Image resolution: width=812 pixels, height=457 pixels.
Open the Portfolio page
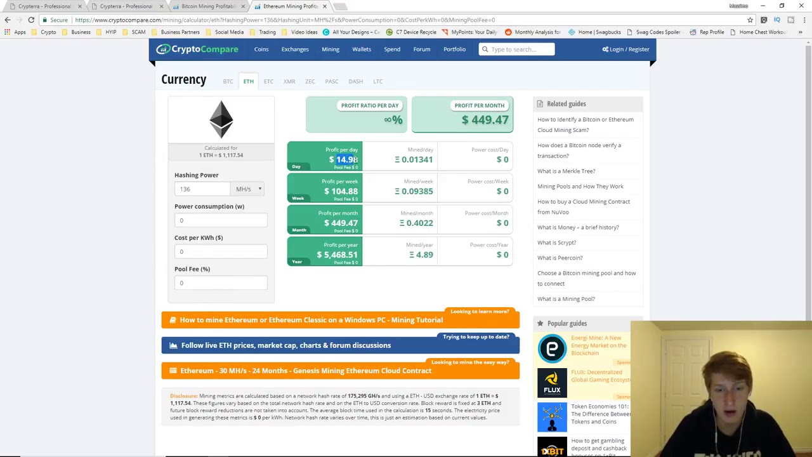[454, 50]
